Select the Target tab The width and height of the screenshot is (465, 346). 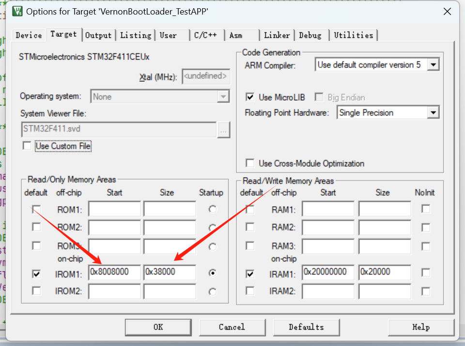click(63, 34)
